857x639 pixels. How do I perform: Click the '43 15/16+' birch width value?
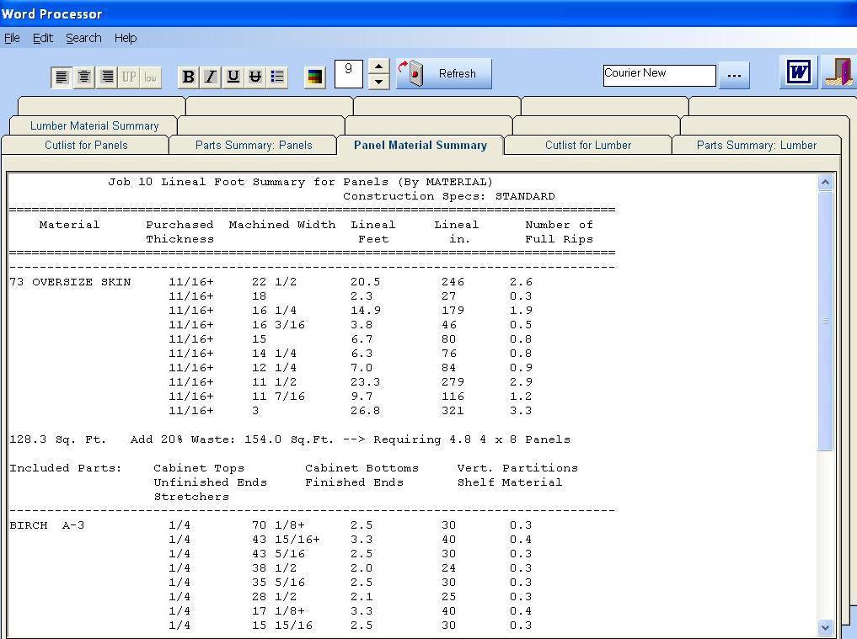286,540
